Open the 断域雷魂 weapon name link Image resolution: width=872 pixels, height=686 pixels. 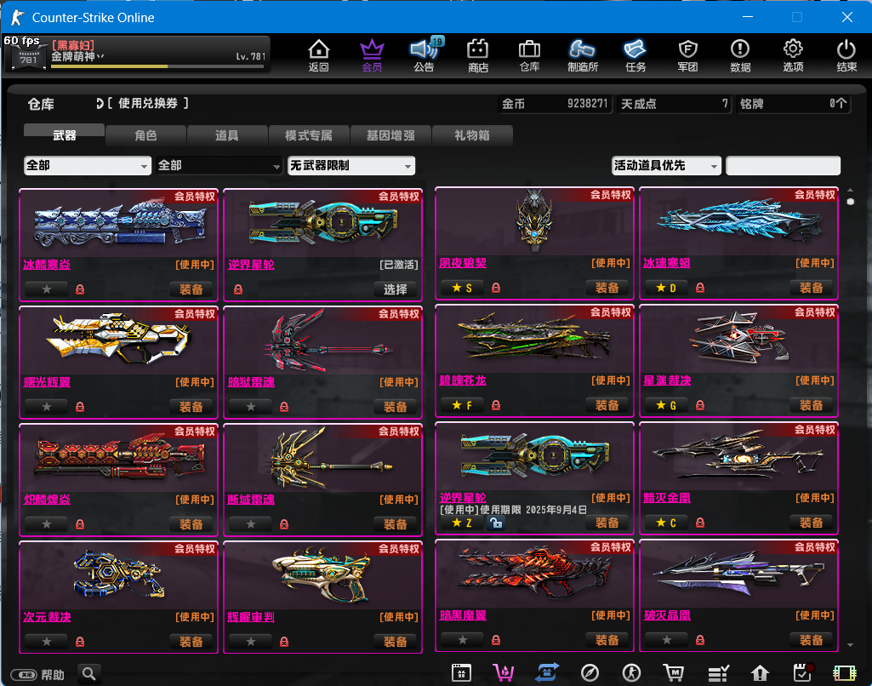click(x=251, y=500)
